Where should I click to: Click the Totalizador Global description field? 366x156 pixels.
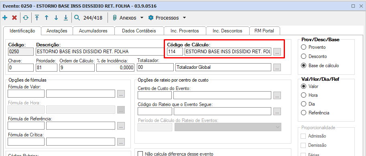click(224, 68)
